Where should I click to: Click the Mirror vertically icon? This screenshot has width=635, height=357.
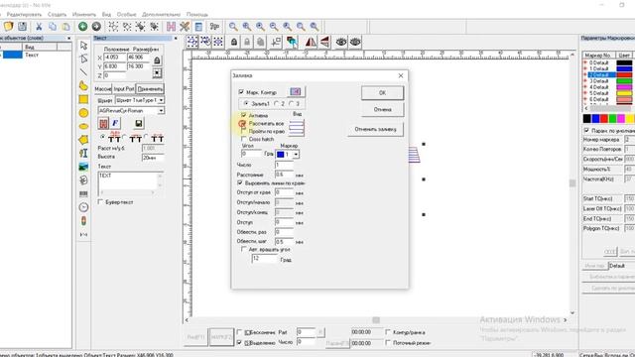pyautogui.click(x=324, y=42)
